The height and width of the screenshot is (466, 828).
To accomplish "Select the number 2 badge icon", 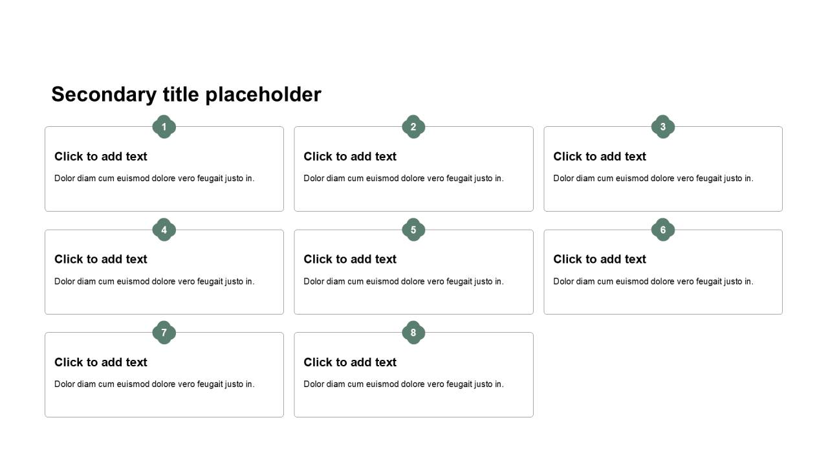I will 413,127.
